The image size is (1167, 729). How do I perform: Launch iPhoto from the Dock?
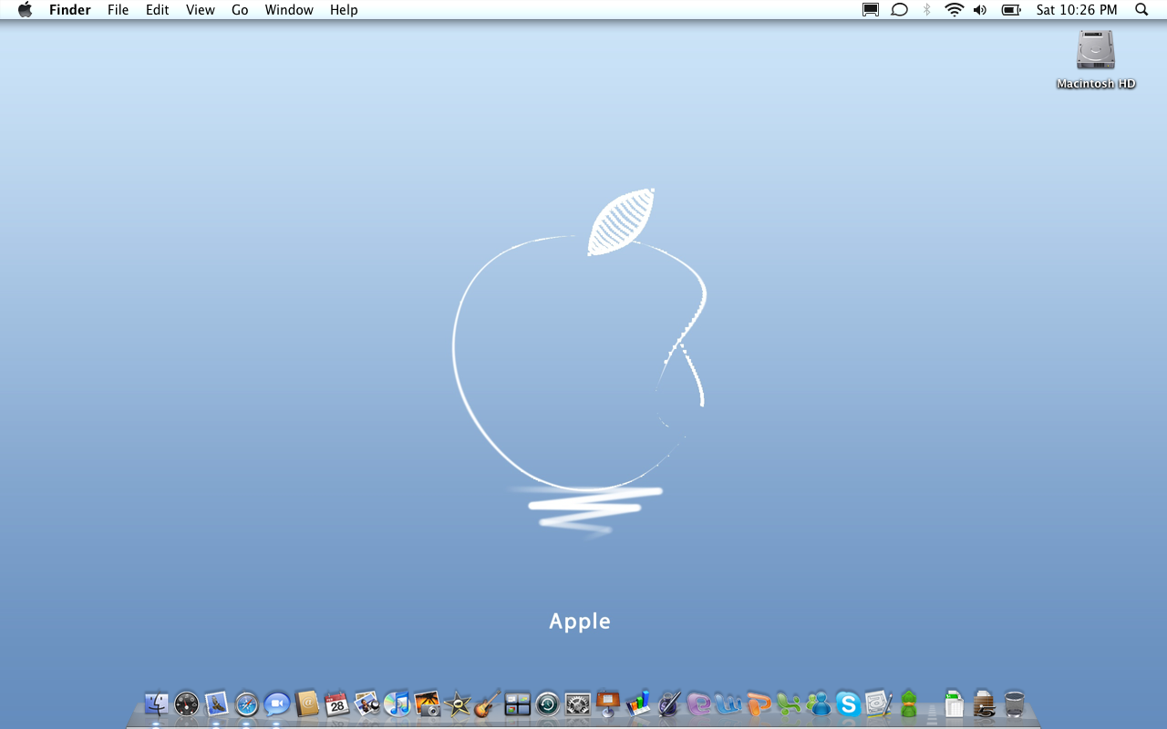point(367,703)
